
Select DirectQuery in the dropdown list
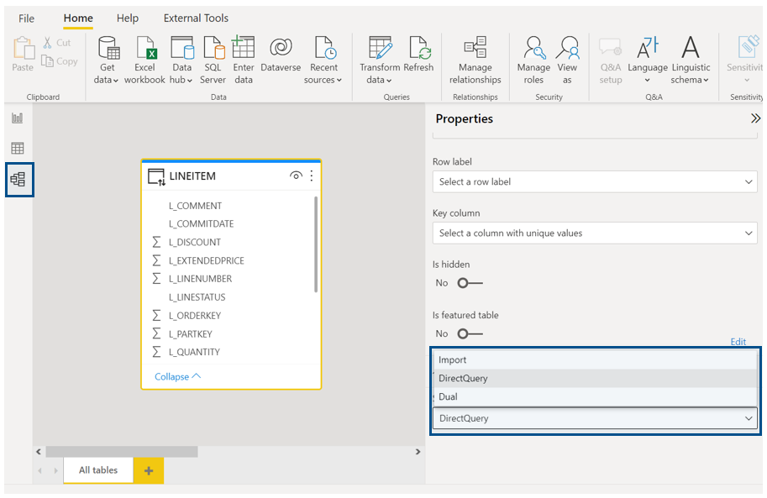(x=595, y=378)
